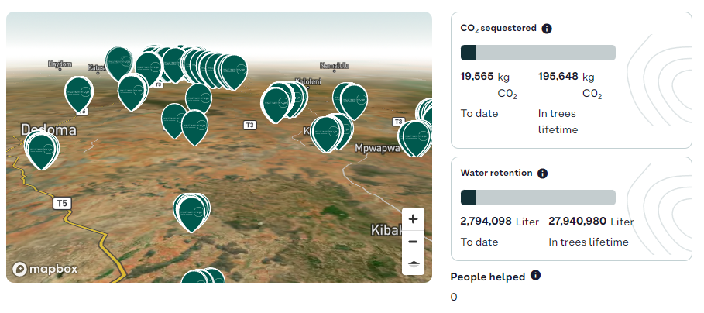
Task: Click the Namalulu place label
Action: coord(334,66)
